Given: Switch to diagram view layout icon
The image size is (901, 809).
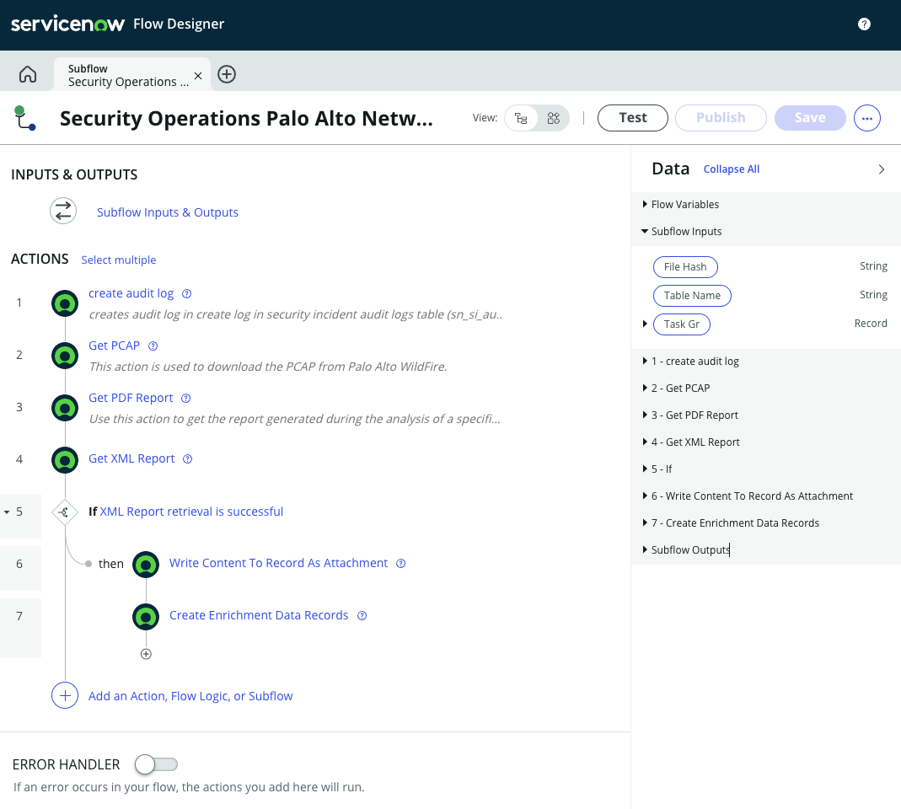Looking at the screenshot, I should coord(554,118).
